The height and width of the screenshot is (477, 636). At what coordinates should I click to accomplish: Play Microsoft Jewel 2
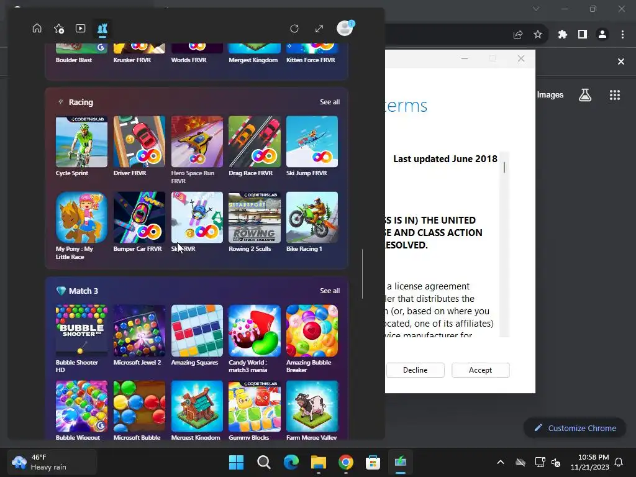[x=139, y=330]
